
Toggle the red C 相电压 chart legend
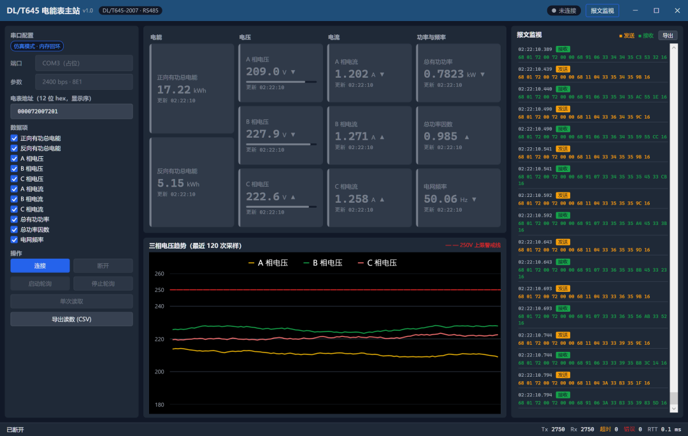tap(377, 263)
